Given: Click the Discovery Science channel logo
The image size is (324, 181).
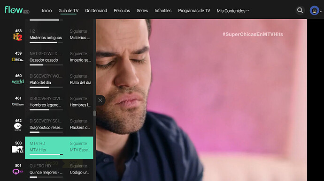Looking at the screenshot, I should coord(18,127).
